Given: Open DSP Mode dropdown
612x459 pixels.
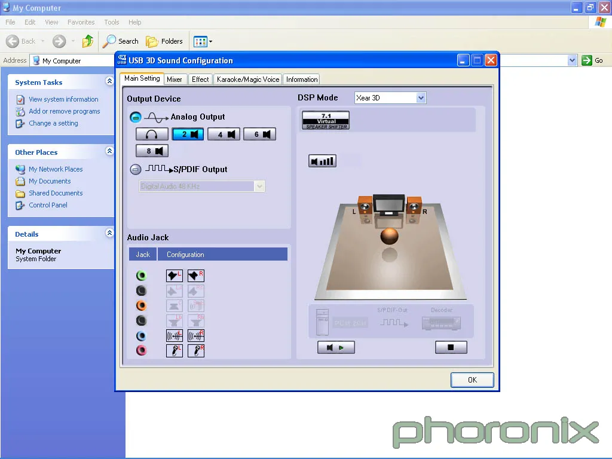Looking at the screenshot, I should (421, 97).
